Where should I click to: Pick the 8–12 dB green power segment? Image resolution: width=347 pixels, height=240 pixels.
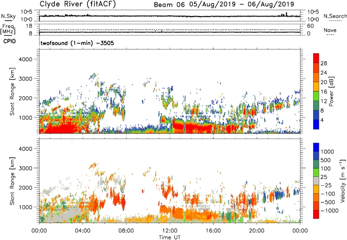[x=316, y=105]
